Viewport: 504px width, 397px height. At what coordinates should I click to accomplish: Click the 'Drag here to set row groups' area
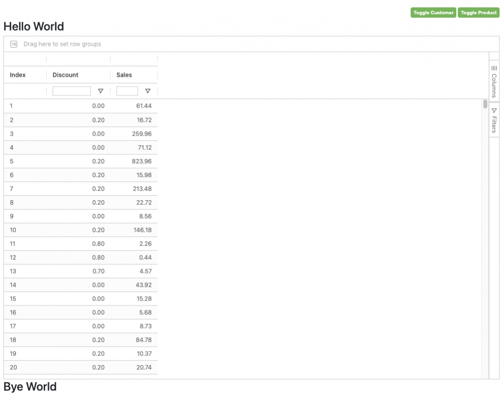tap(63, 44)
